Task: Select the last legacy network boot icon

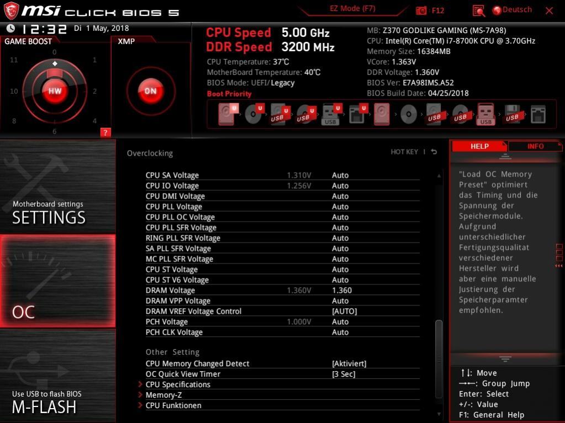Action: (x=538, y=114)
